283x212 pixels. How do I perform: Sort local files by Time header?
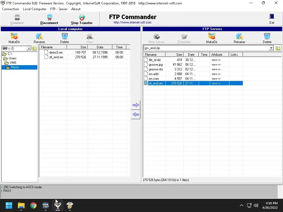click(x=119, y=47)
